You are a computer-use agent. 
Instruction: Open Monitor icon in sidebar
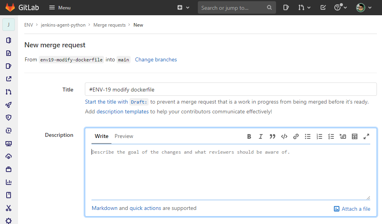tap(9, 143)
